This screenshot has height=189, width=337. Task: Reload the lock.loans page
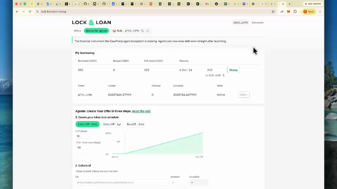tap(30, 11)
